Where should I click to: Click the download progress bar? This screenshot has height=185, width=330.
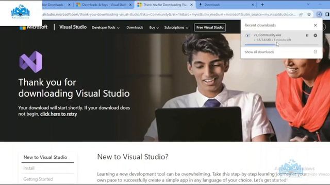(x=282, y=45)
